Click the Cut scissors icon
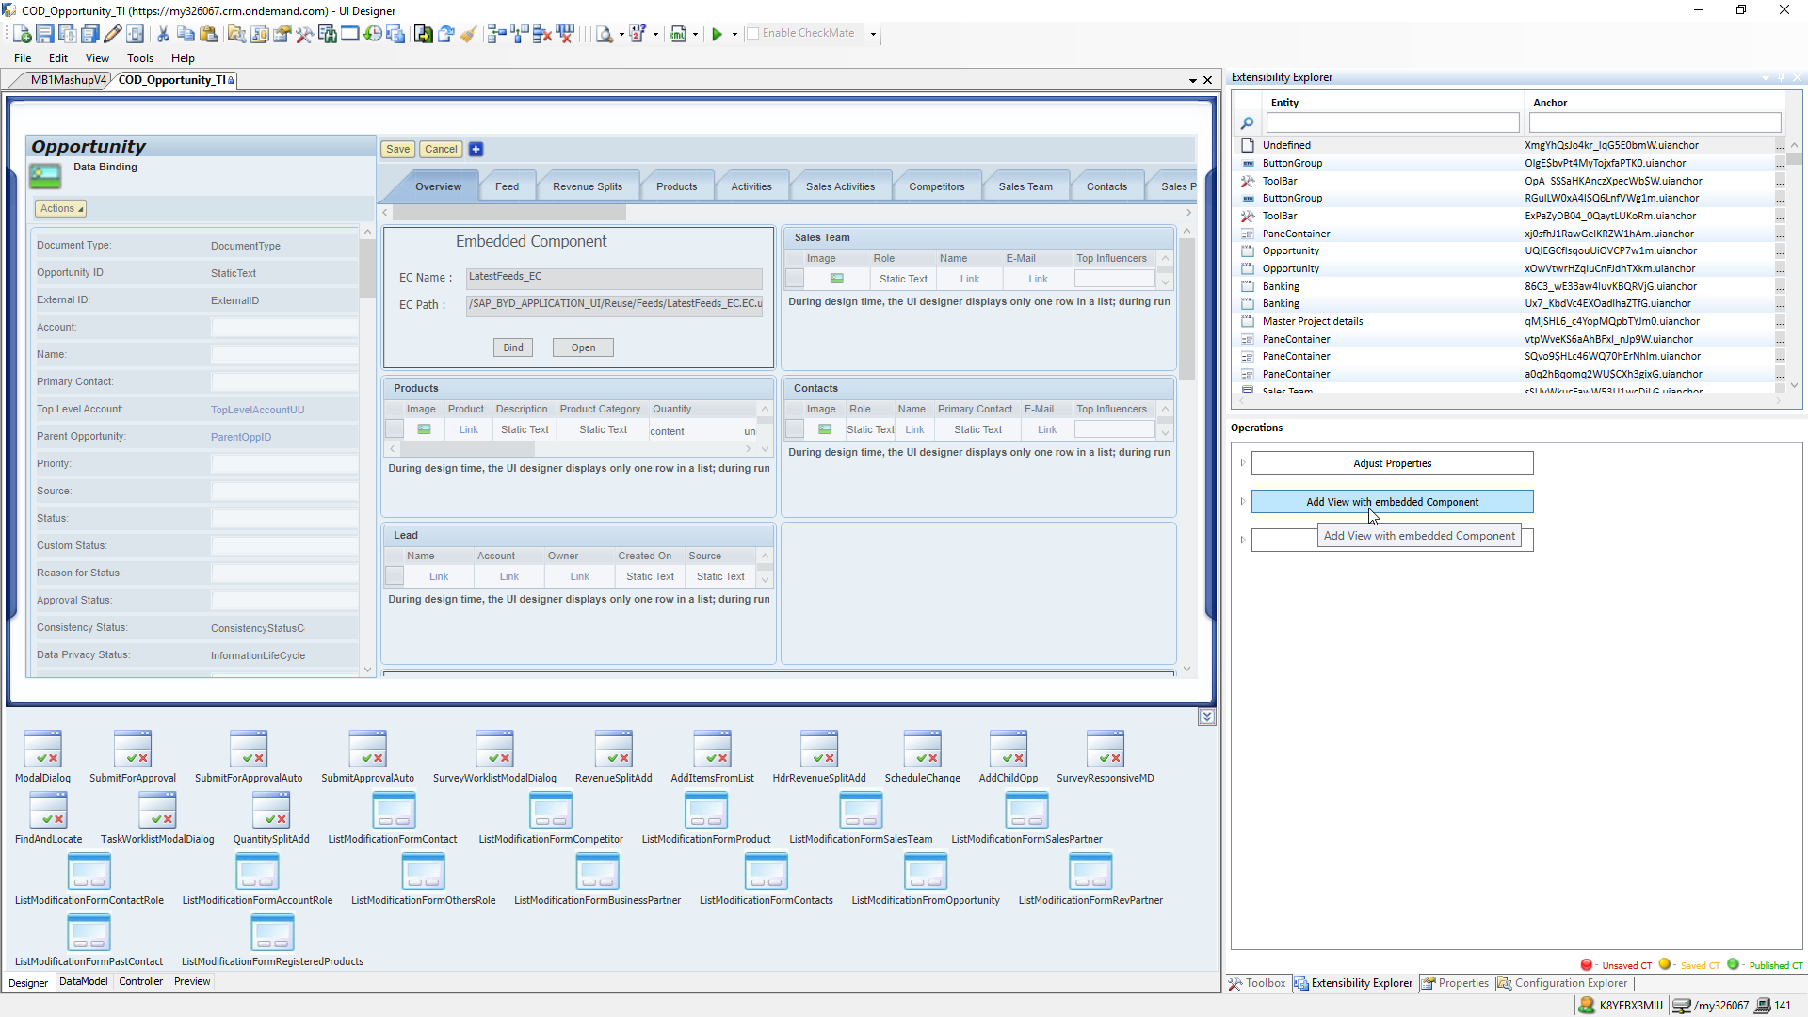 (163, 34)
